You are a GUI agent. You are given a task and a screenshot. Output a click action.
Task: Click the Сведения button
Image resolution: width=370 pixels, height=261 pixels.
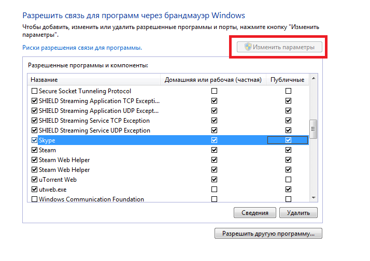tap(255, 213)
